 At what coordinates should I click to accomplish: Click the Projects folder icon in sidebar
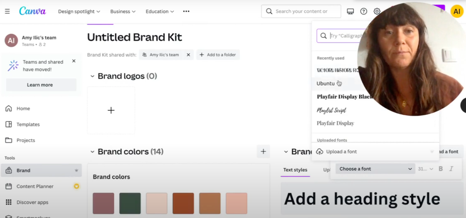click(9, 140)
